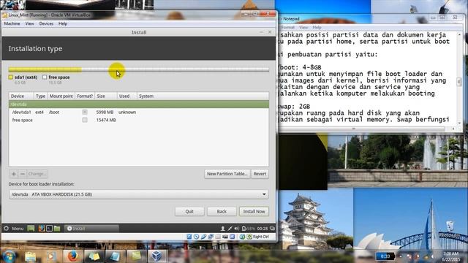Image resolution: width=468 pixels, height=263 pixels.
Task: Open the Devices menu in VirtualBox
Action: [x=46, y=23]
